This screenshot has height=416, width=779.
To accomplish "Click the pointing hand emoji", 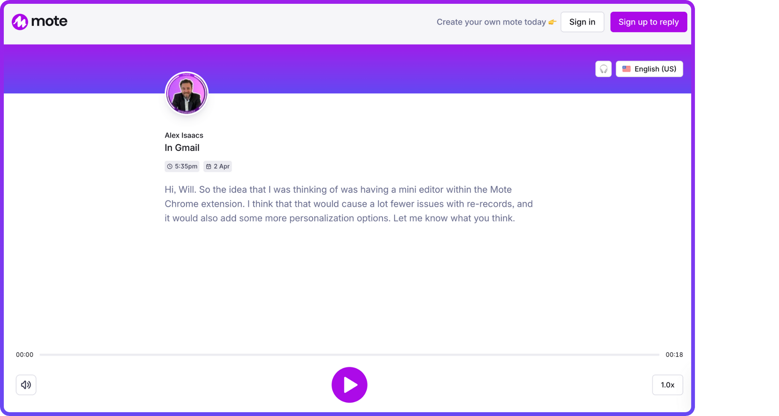I will coord(552,22).
